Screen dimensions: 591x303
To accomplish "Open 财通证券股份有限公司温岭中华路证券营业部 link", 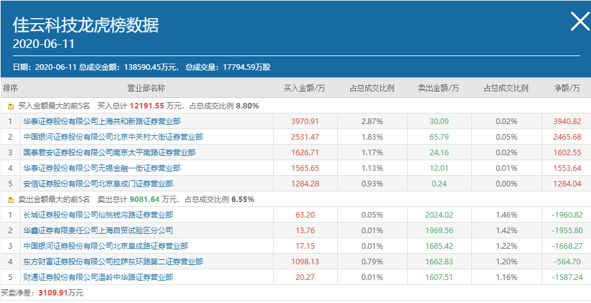I will point(98,277).
